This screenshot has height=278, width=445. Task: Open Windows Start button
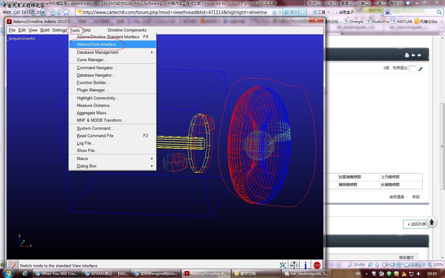(x=8, y=273)
